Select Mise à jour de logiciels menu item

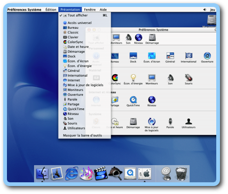(84, 85)
